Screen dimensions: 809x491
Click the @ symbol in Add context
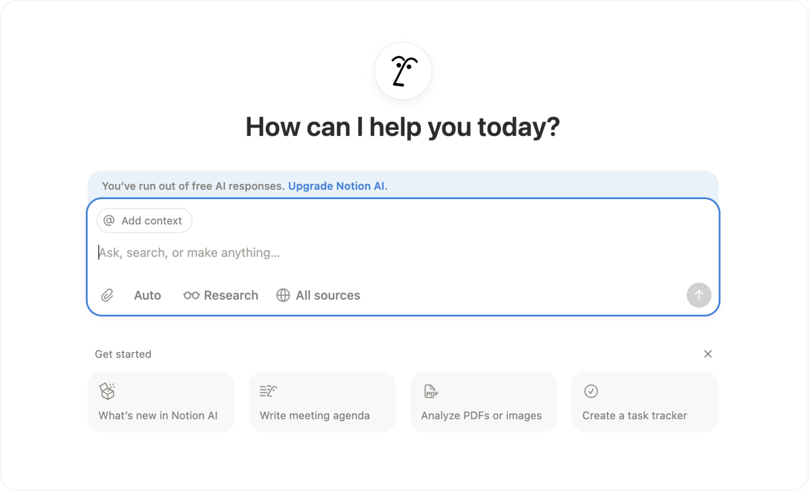pos(109,220)
